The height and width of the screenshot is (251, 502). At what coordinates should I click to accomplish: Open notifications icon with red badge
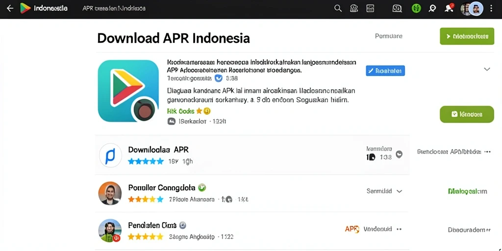450,8
